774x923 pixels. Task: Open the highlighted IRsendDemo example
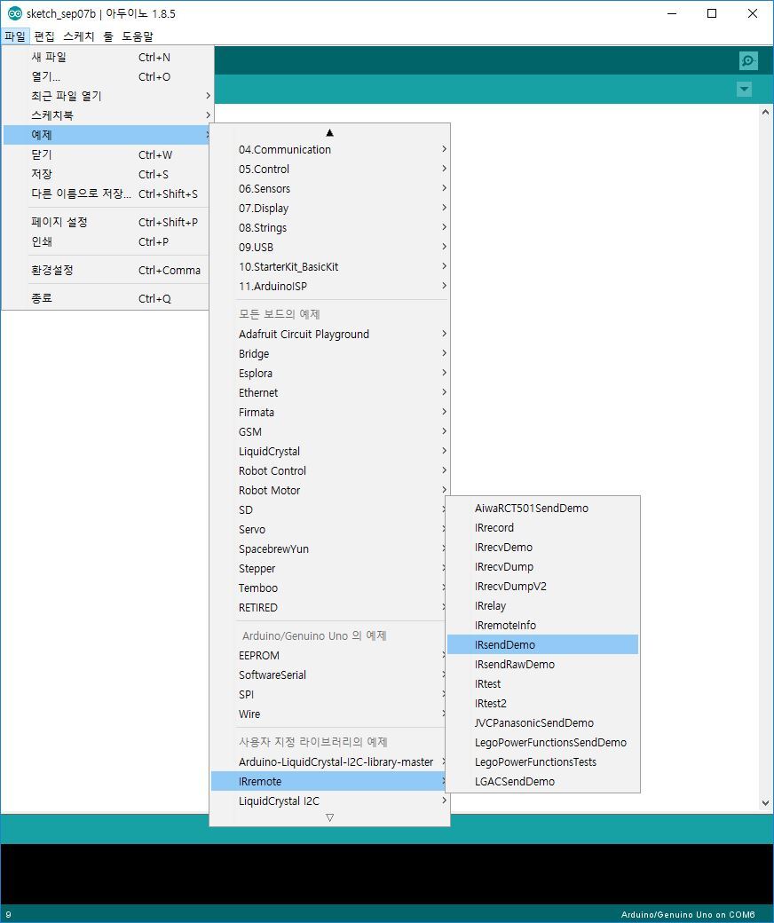[x=542, y=644]
